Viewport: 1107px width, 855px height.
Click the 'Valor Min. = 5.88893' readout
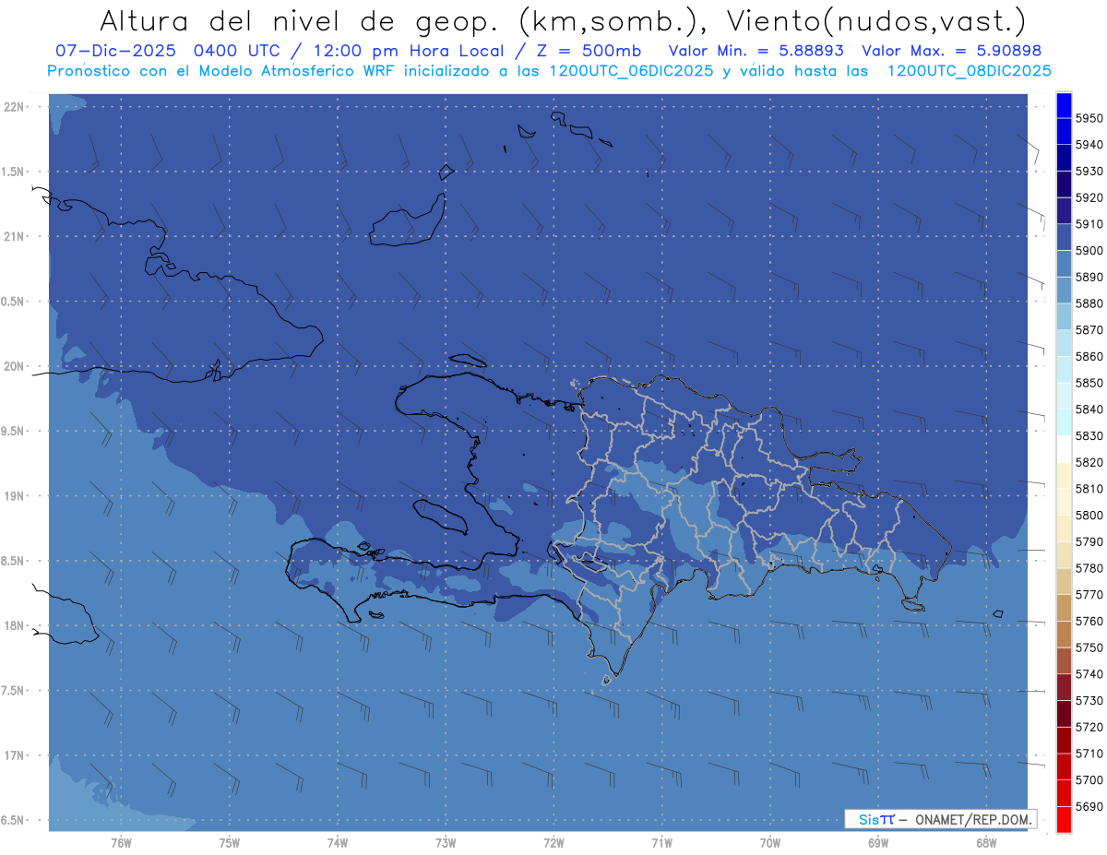click(x=756, y=51)
